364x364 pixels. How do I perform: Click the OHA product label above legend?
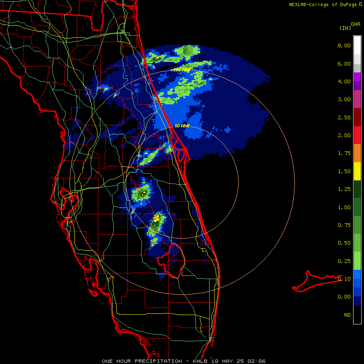(356, 24)
